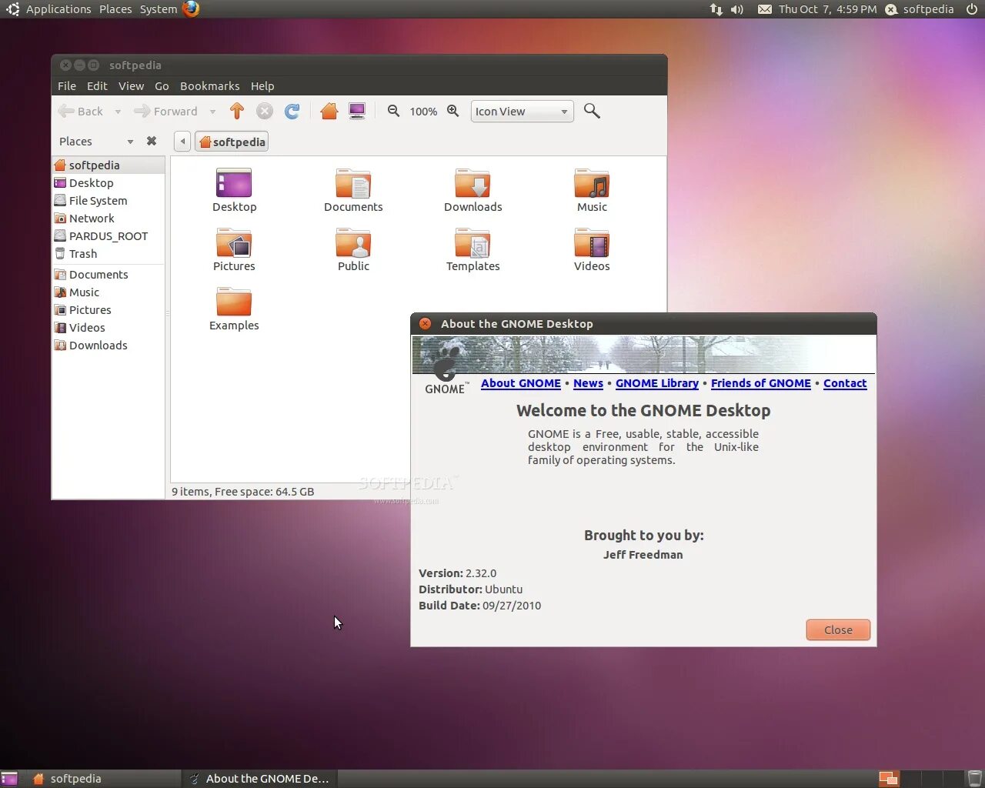Click About the GNOME Desktop taskbar button

[x=260, y=779]
